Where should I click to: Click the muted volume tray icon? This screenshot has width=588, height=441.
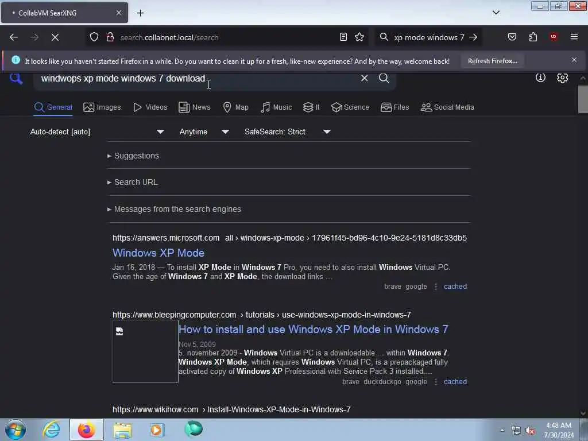(530, 431)
